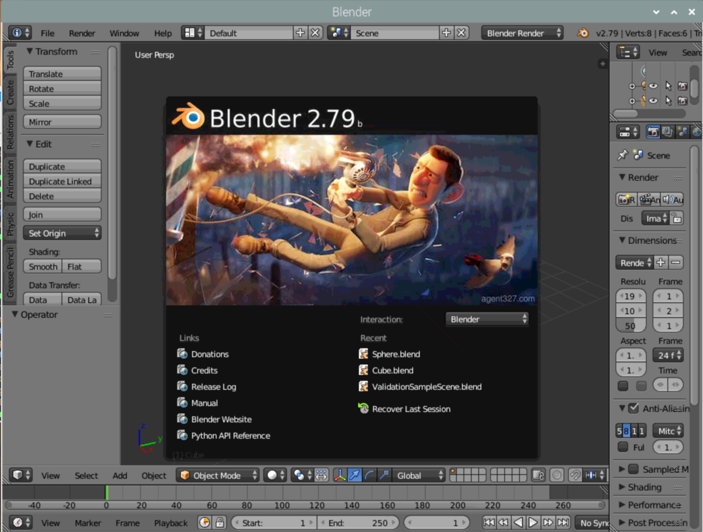Screen dimensions: 703x532
Task: Click the Translate button
Action: pos(62,74)
